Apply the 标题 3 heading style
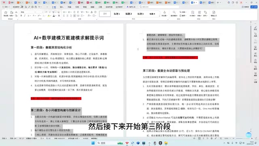Image resolution: width=259 pixels, height=146 pixels. [x=140, y=14]
